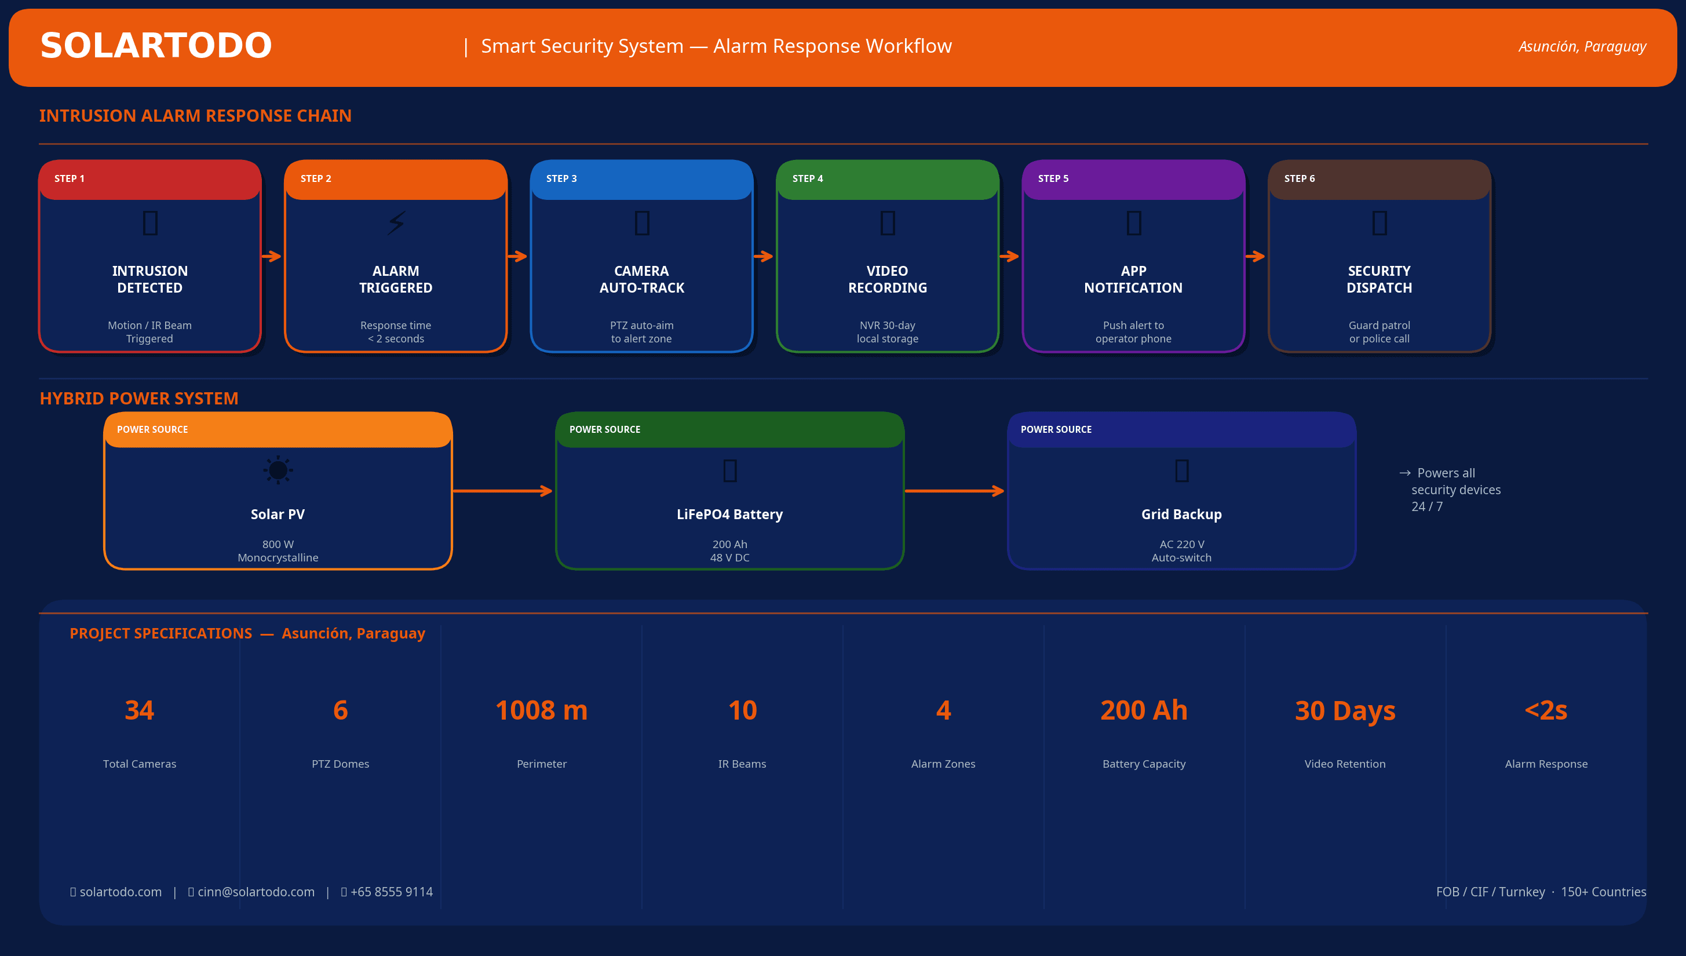The width and height of the screenshot is (1686, 956).
Task: Click the LiFePO4 Battery title
Action: pos(729,514)
